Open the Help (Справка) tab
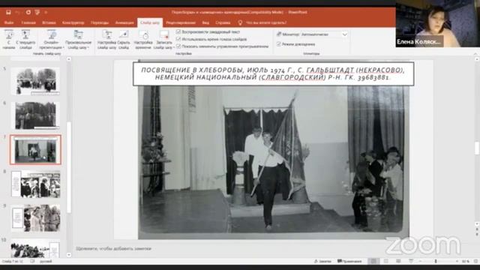Screen dimensions: 480x270 click(223, 22)
